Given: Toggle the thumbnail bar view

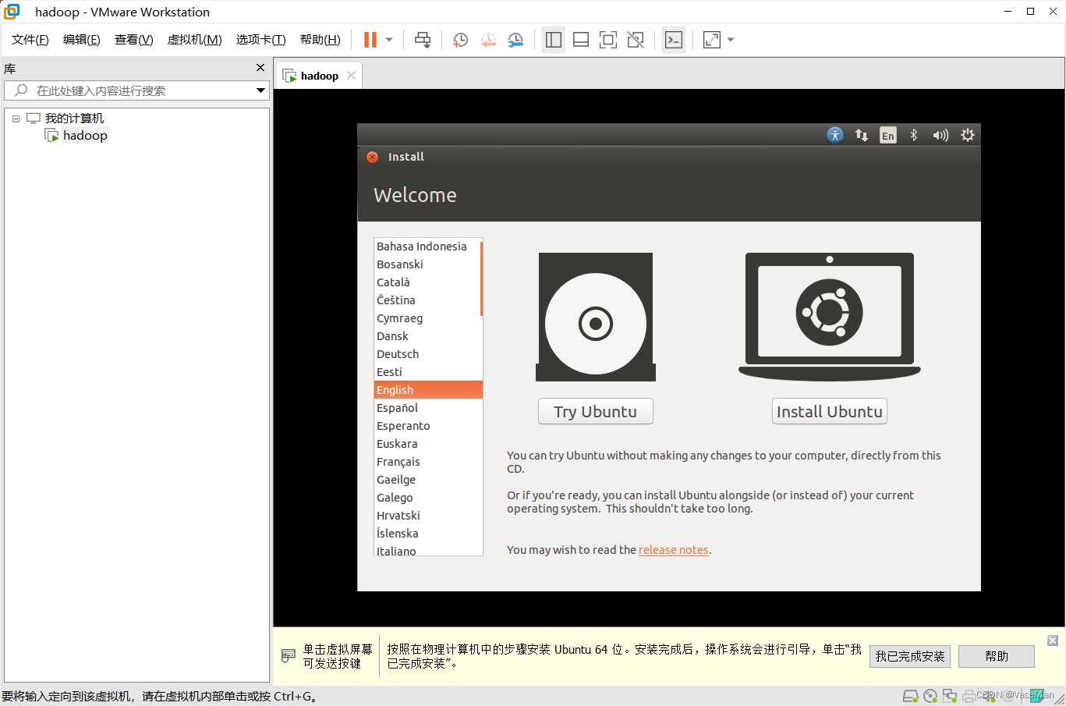Looking at the screenshot, I should coord(581,40).
